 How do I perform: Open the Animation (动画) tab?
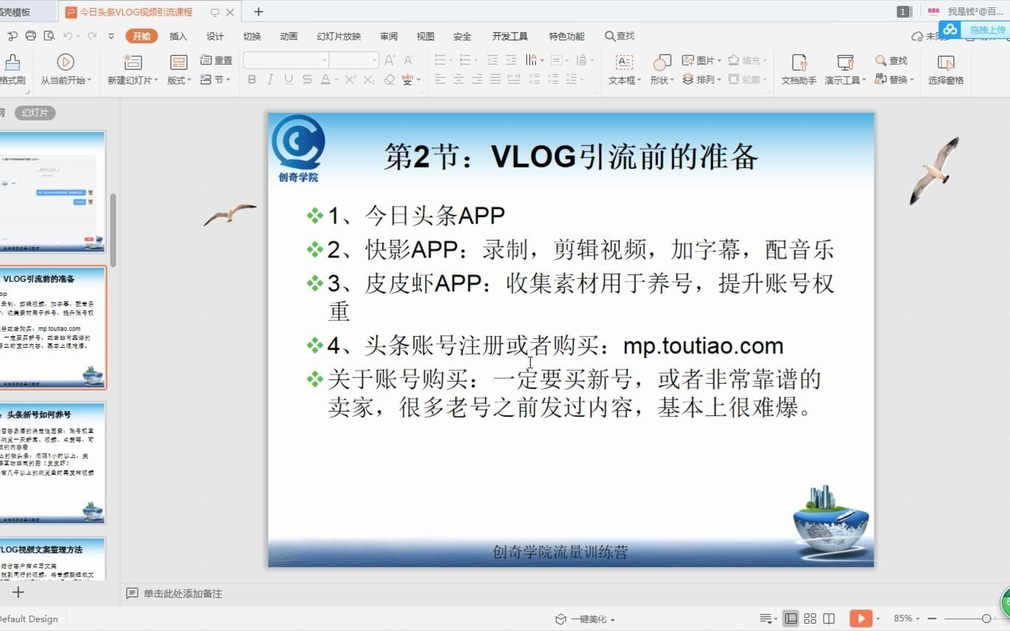coord(289,36)
